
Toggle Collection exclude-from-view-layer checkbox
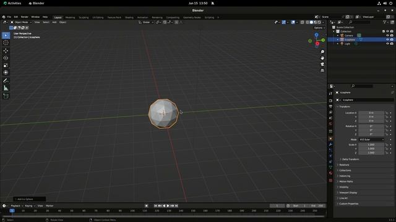pos(384,31)
